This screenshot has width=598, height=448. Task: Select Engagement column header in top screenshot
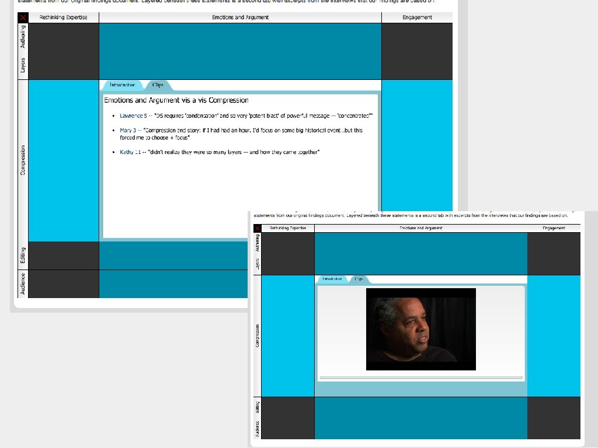tap(417, 17)
